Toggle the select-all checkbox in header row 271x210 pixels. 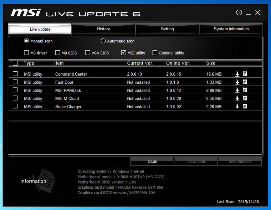15,63
